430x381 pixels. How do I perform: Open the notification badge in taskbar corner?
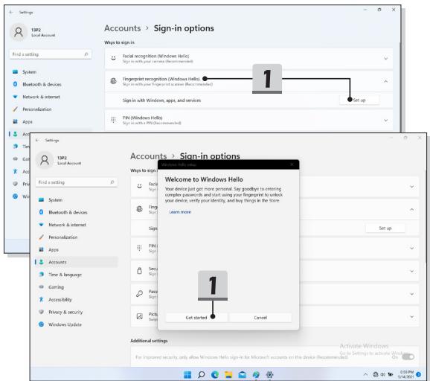pyautogui.click(x=419, y=374)
